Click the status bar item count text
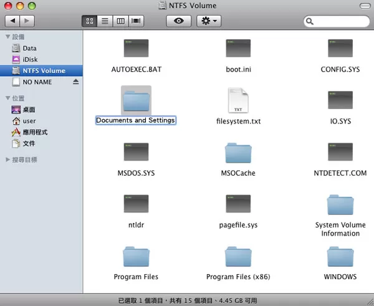Viewport: 374px width, 306px height. coord(188,300)
